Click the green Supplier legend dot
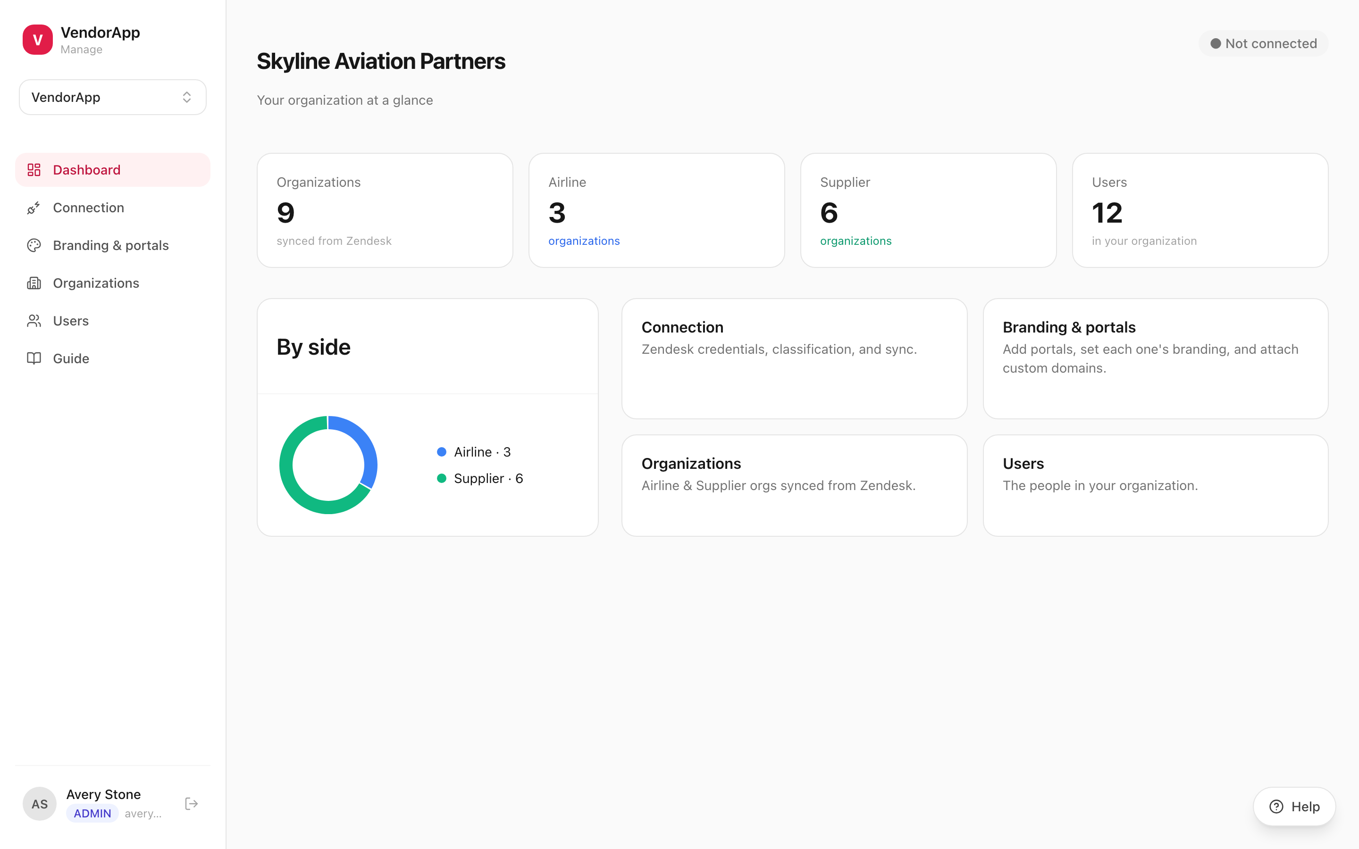The image size is (1359, 849). coord(441,478)
